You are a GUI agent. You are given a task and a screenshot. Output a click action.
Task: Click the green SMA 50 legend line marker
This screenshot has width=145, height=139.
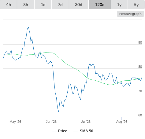(x=76, y=131)
